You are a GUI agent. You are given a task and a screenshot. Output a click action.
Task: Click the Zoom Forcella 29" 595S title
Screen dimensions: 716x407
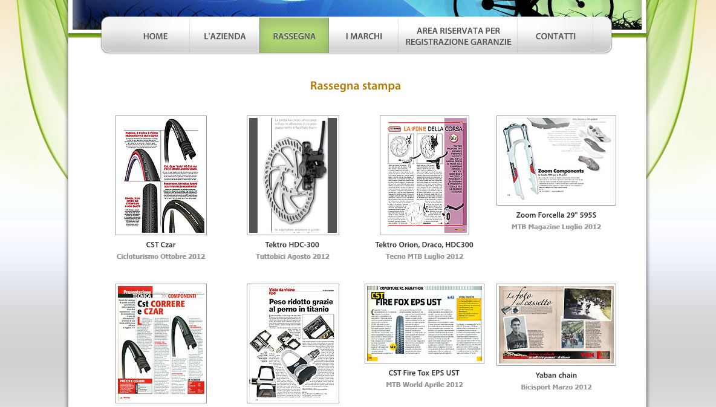point(556,215)
